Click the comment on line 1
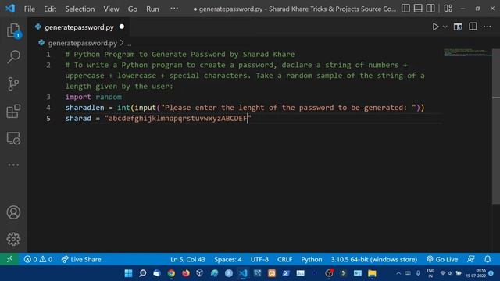This screenshot has width=500, height=281. [x=180, y=55]
